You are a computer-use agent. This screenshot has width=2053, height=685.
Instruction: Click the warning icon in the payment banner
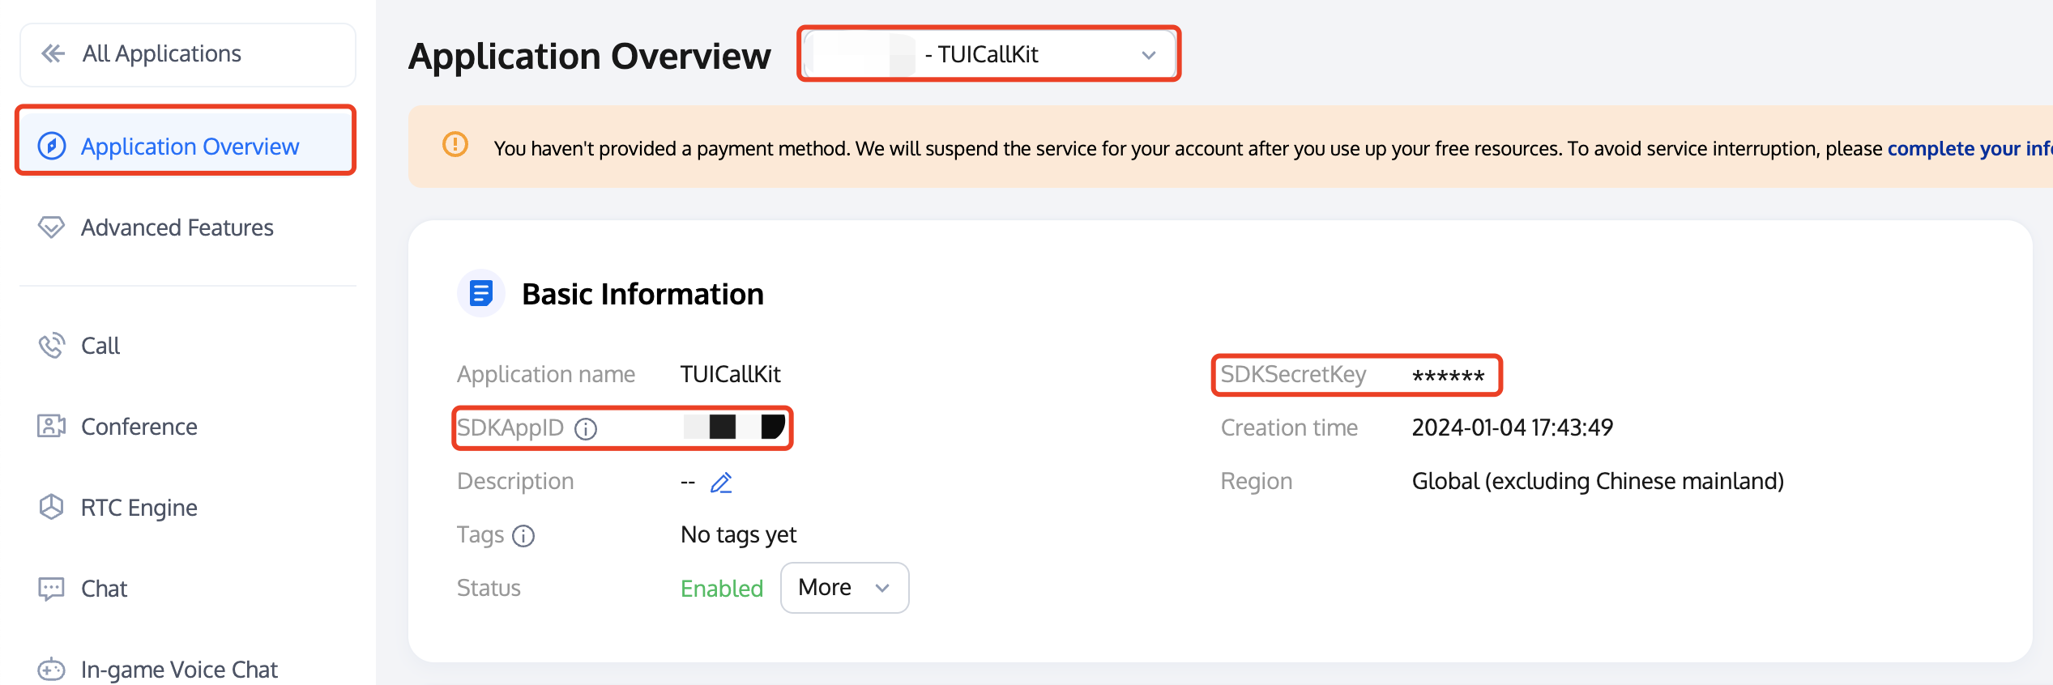[455, 146]
